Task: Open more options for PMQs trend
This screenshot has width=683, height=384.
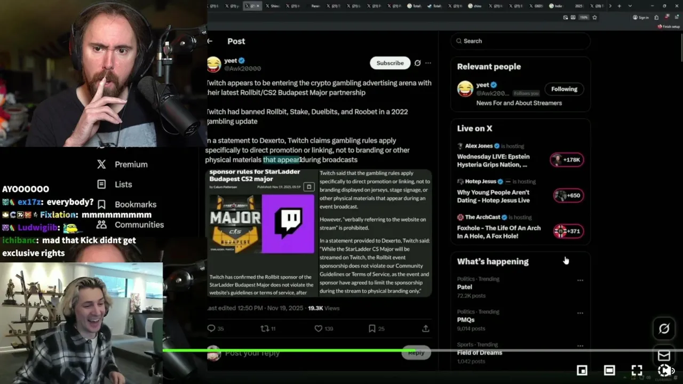Action: click(580, 313)
